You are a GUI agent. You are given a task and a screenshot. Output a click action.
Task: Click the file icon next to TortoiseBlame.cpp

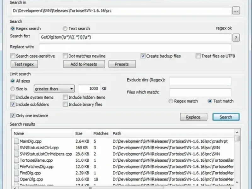point(16,160)
